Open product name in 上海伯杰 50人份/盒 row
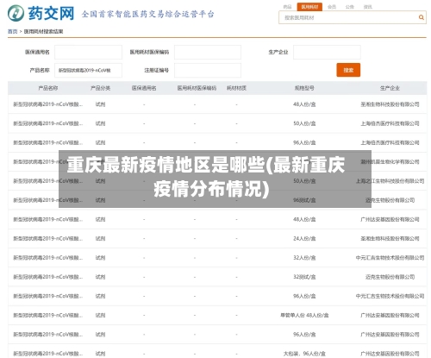The width and height of the screenshot is (431, 358). tap(47, 123)
